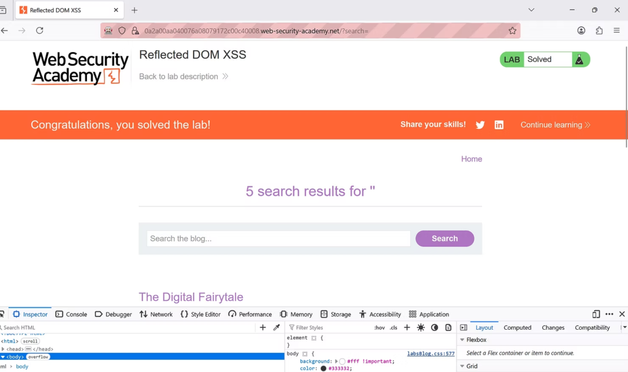Open the Accessibility panel
The height and width of the screenshot is (372, 628).
(x=380, y=314)
